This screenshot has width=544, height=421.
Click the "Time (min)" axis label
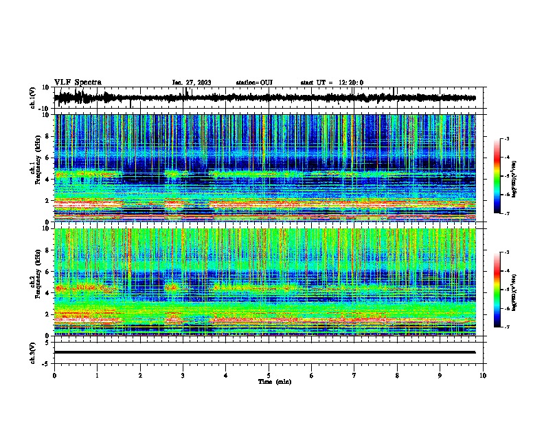pyautogui.click(x=275, y=382)
